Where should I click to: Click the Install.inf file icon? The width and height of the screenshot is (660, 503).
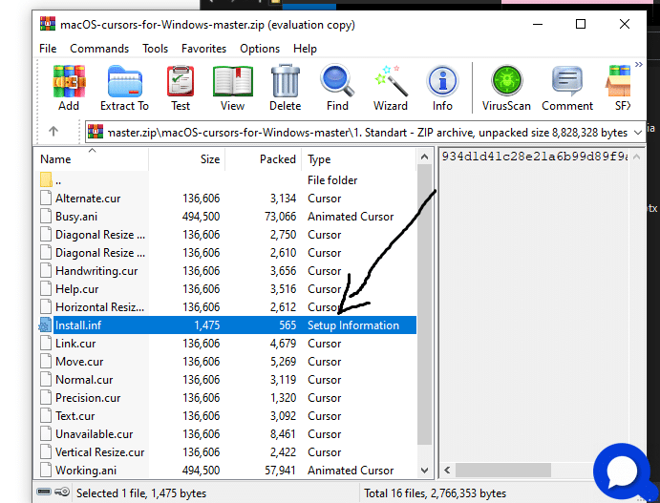[46, 325]
